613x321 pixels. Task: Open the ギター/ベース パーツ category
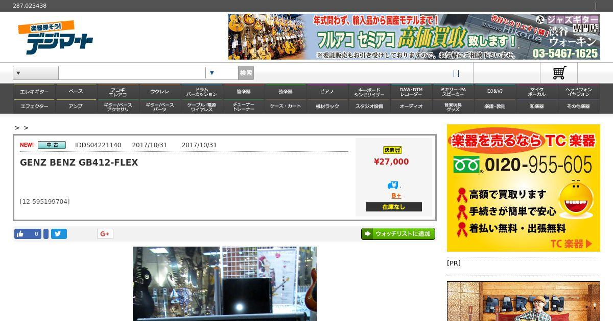point(159,106)
